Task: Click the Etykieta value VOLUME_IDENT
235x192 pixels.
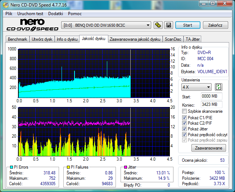Action: (x=212, y=72)
